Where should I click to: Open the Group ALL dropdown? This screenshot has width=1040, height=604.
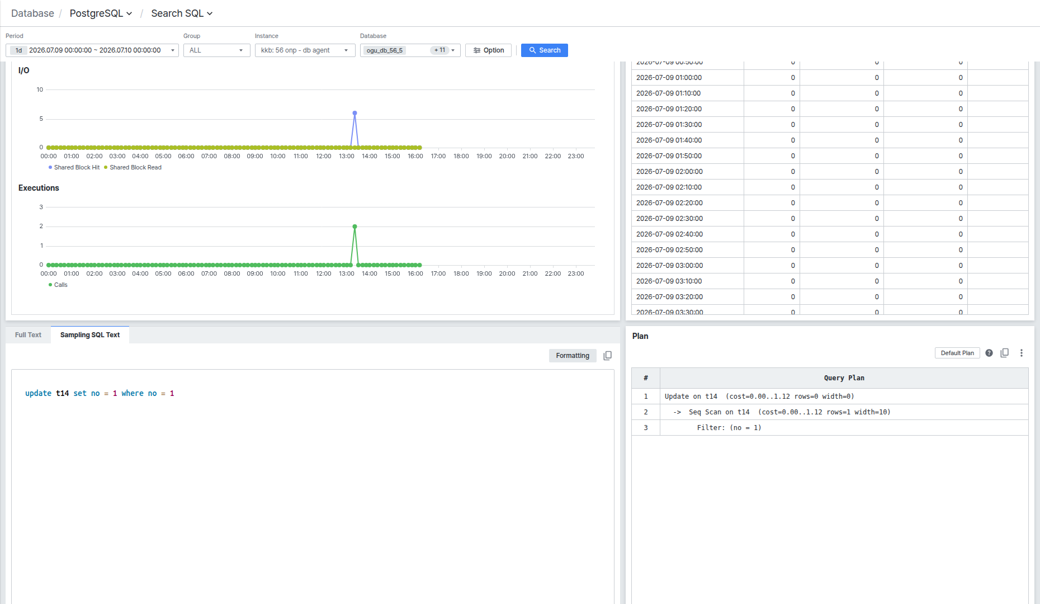[x=217, y=50]
